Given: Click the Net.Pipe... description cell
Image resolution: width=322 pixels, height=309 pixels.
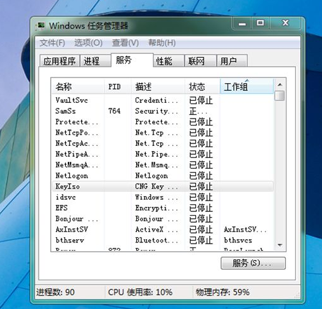Looking at the screenshot, I should tap(157, 154).
